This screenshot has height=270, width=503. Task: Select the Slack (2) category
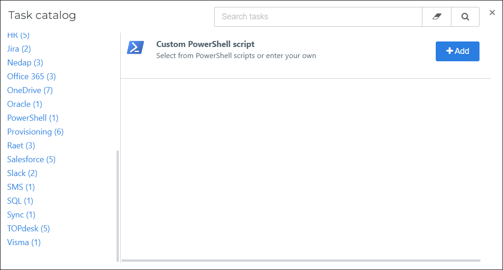tap(22, 173)
